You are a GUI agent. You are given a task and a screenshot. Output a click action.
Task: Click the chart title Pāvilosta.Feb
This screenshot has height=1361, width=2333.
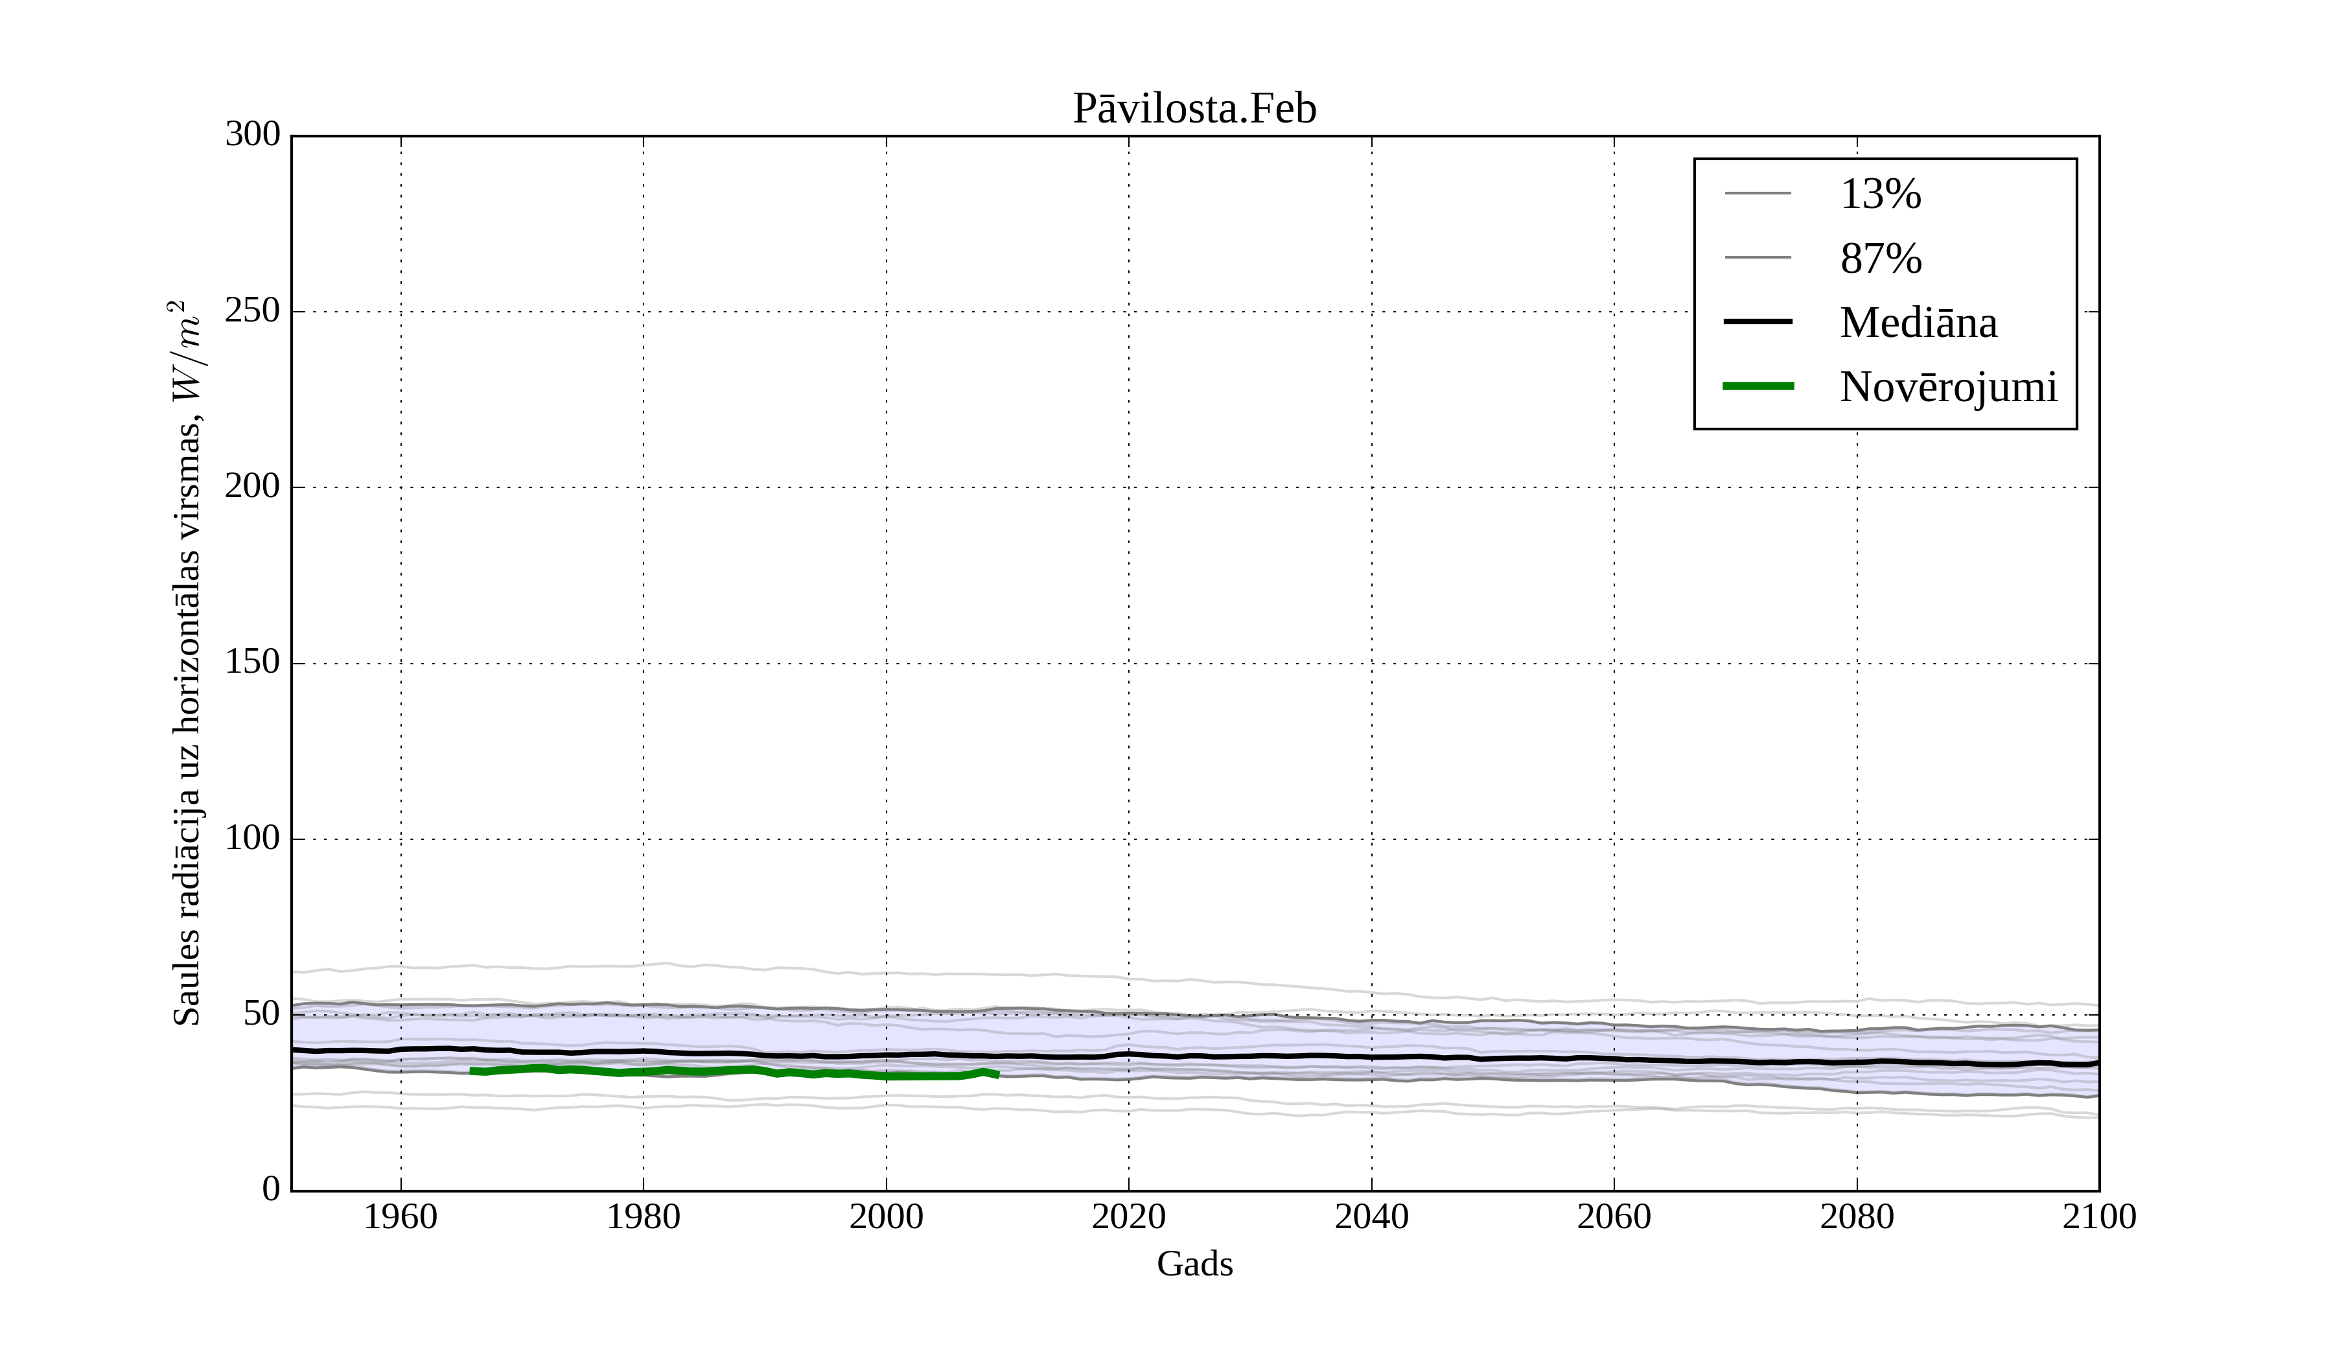pyautogui.click(x=1194, y=110)
